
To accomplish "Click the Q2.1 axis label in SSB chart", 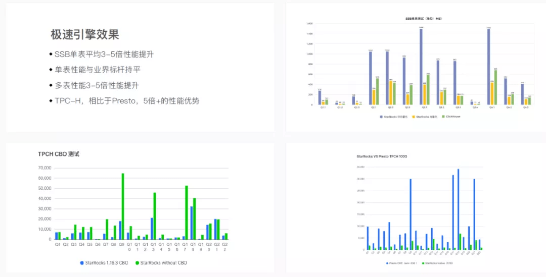I will (x=374, y=107).
